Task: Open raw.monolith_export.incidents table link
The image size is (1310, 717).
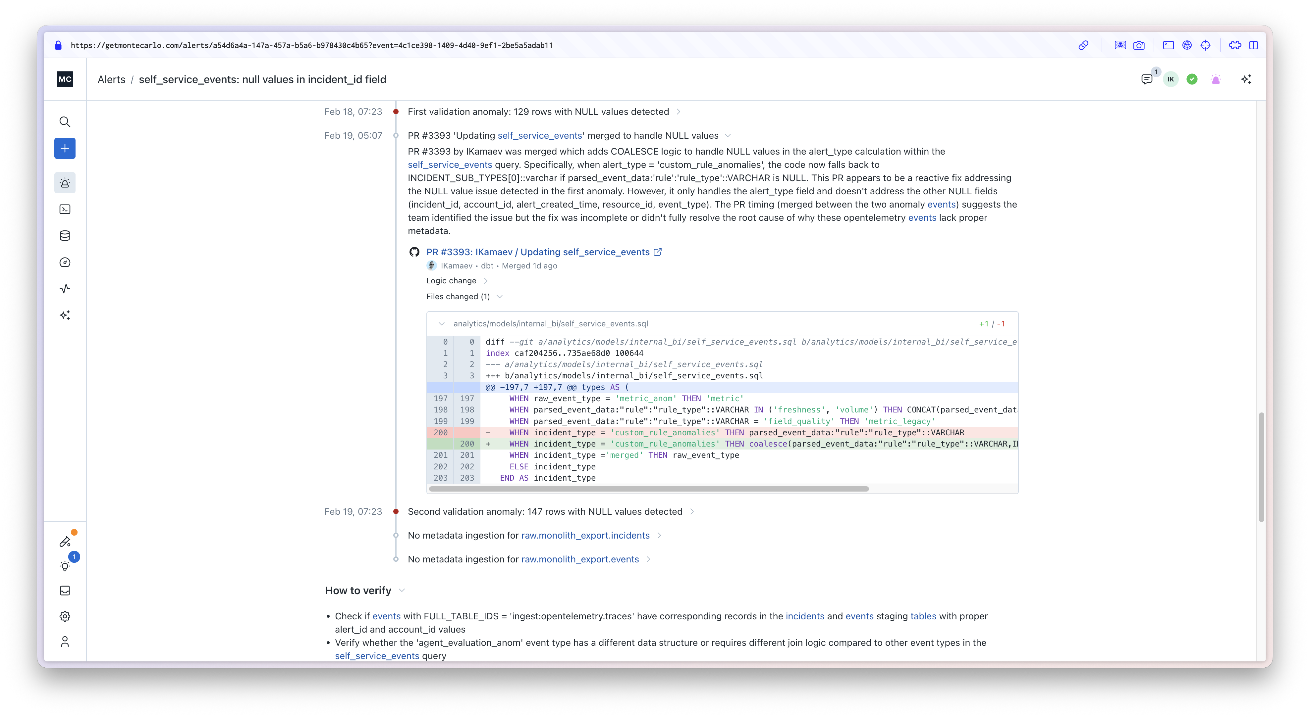Action: tap(585, 536)
